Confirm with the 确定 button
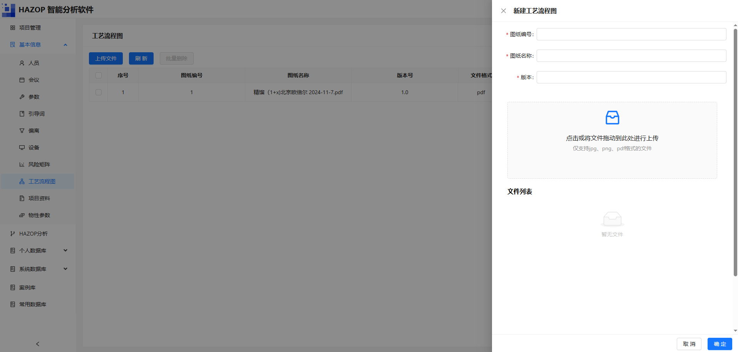The height and width of the screenshot is (352, 738). (x=720, y=344)
